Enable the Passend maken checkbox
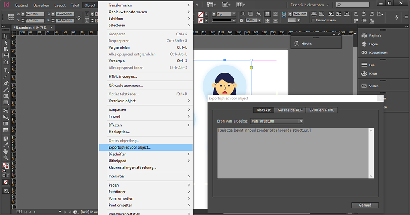This screenshot has height=215, width=410. tap(313, 20)
